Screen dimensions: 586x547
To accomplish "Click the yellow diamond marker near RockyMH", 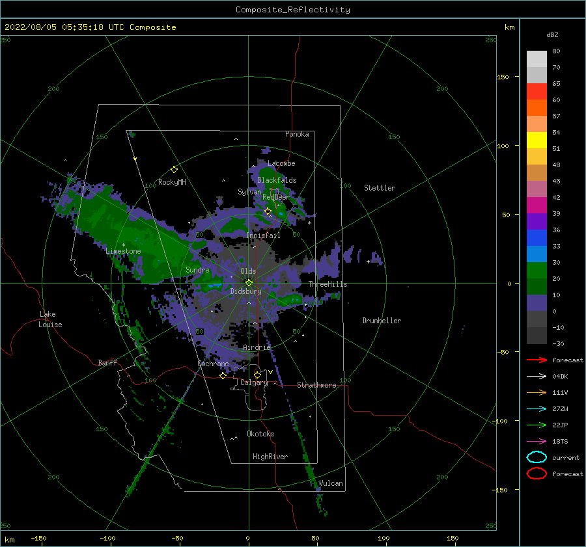I will [x=174, y=170].
